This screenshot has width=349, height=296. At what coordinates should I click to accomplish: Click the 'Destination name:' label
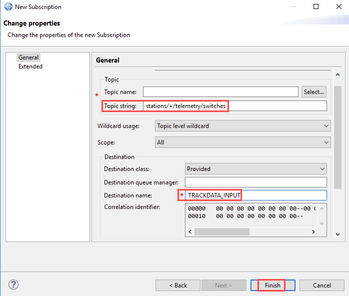click(x=128, y=195)
